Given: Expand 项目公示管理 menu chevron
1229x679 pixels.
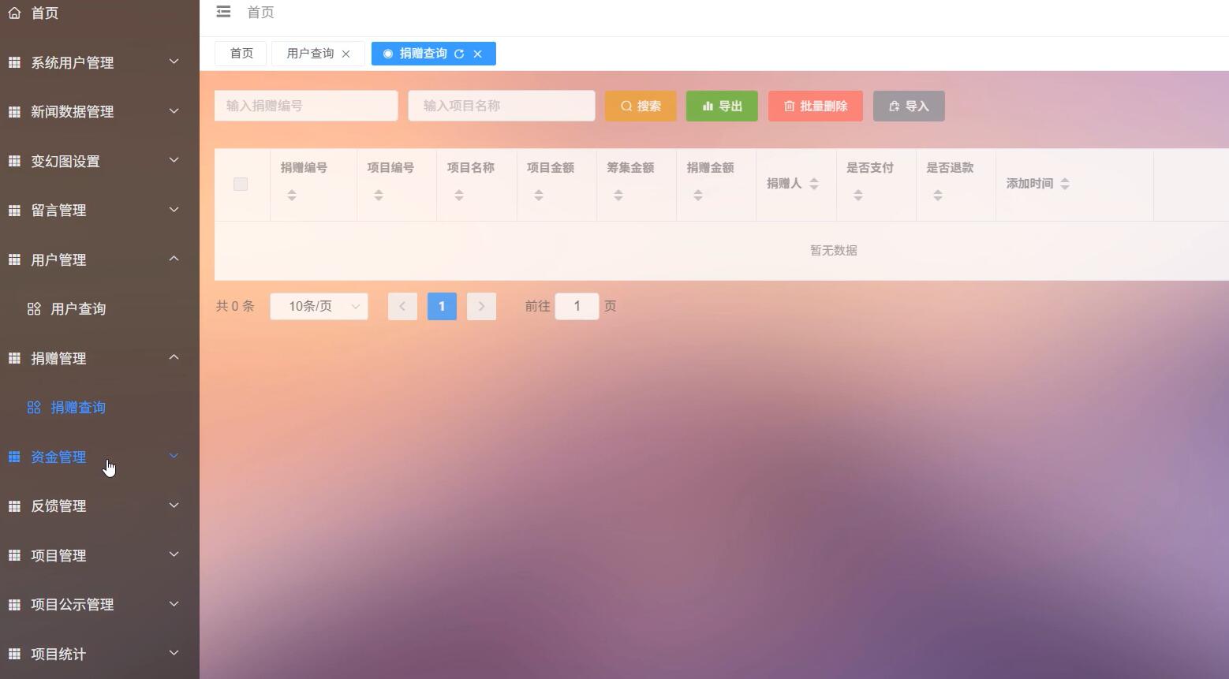Looking at the screenshot, I should click(x=174, y=604).
